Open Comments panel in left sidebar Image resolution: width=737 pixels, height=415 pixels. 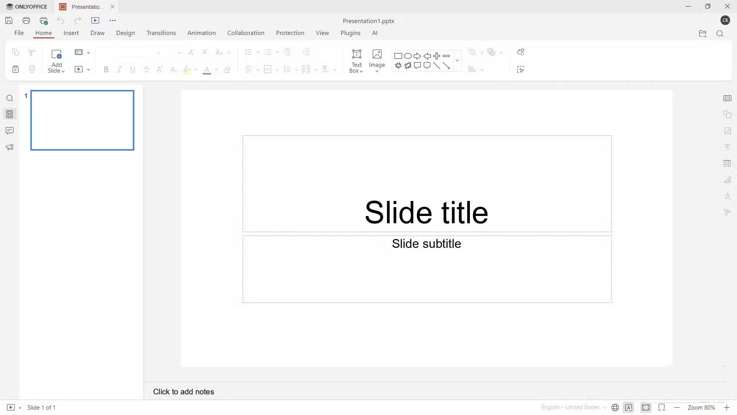[x=10, y=131]
